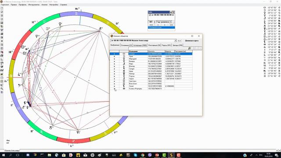Select the highlighted epoch entry in small window

pos(161,28)
